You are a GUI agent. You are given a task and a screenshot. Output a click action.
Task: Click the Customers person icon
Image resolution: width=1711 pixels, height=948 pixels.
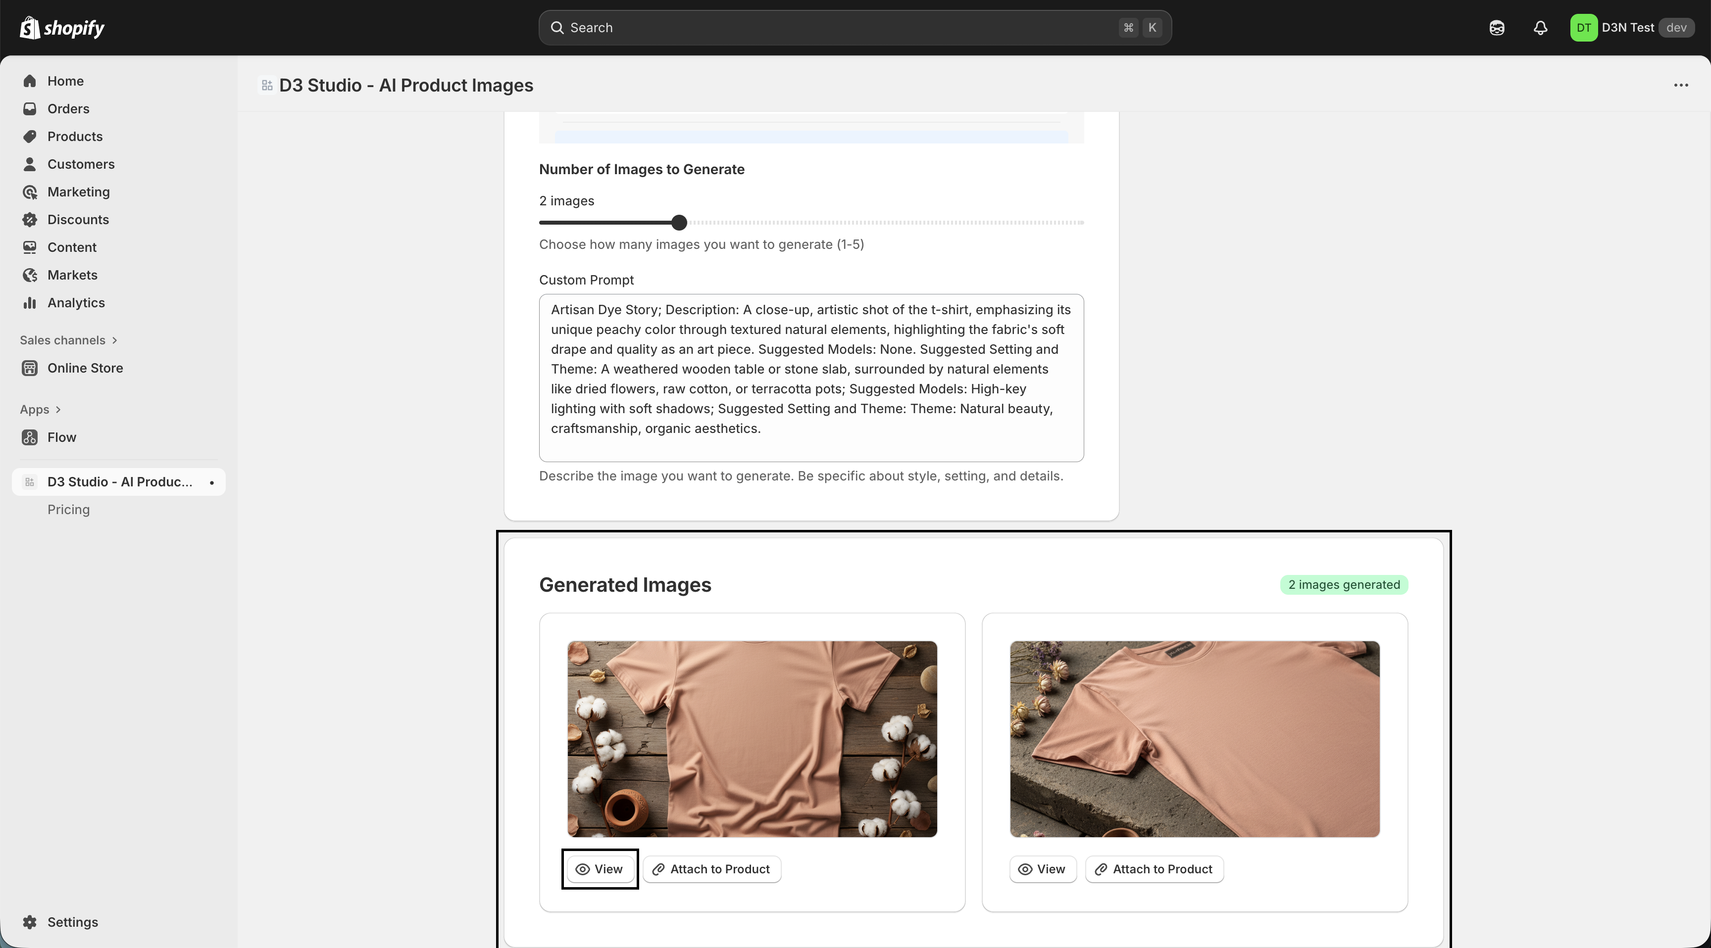29,164
